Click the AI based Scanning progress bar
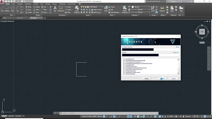212x119 pixels. pyautogui.click(x=151, y=50)
